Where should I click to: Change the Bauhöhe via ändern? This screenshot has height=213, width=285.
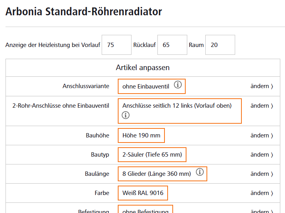[x=262, y=135]
